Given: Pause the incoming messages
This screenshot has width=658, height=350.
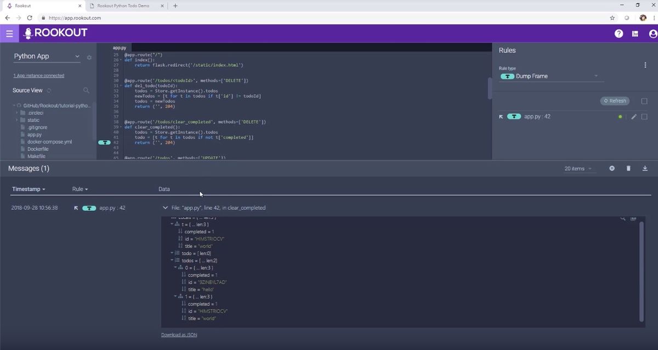Looking at the screenshot, I should [612, 168].
